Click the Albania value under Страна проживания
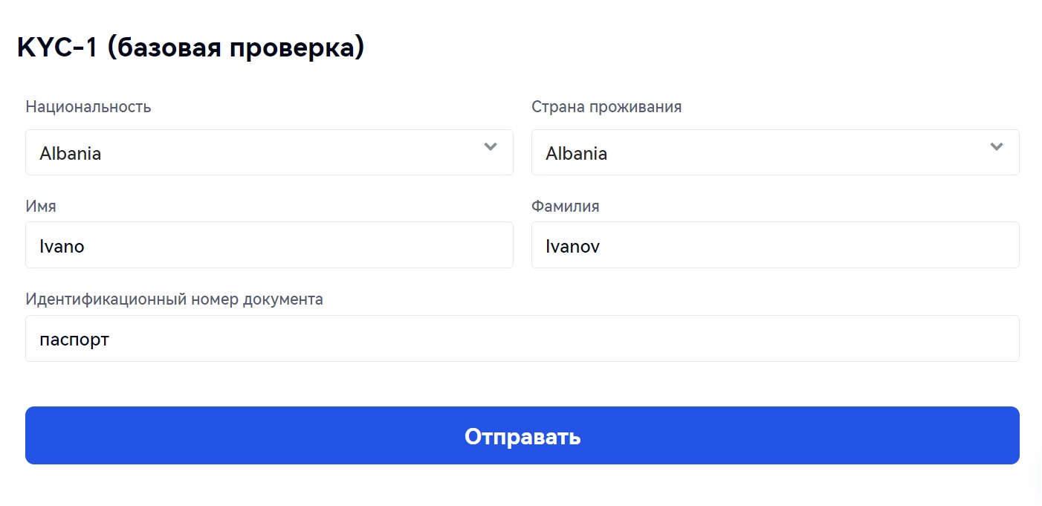The height and width of the screenshot is (506, 1042). pos(577,154)
